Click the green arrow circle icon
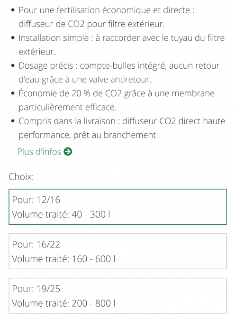The image size is (235, 320). (68, 152)
